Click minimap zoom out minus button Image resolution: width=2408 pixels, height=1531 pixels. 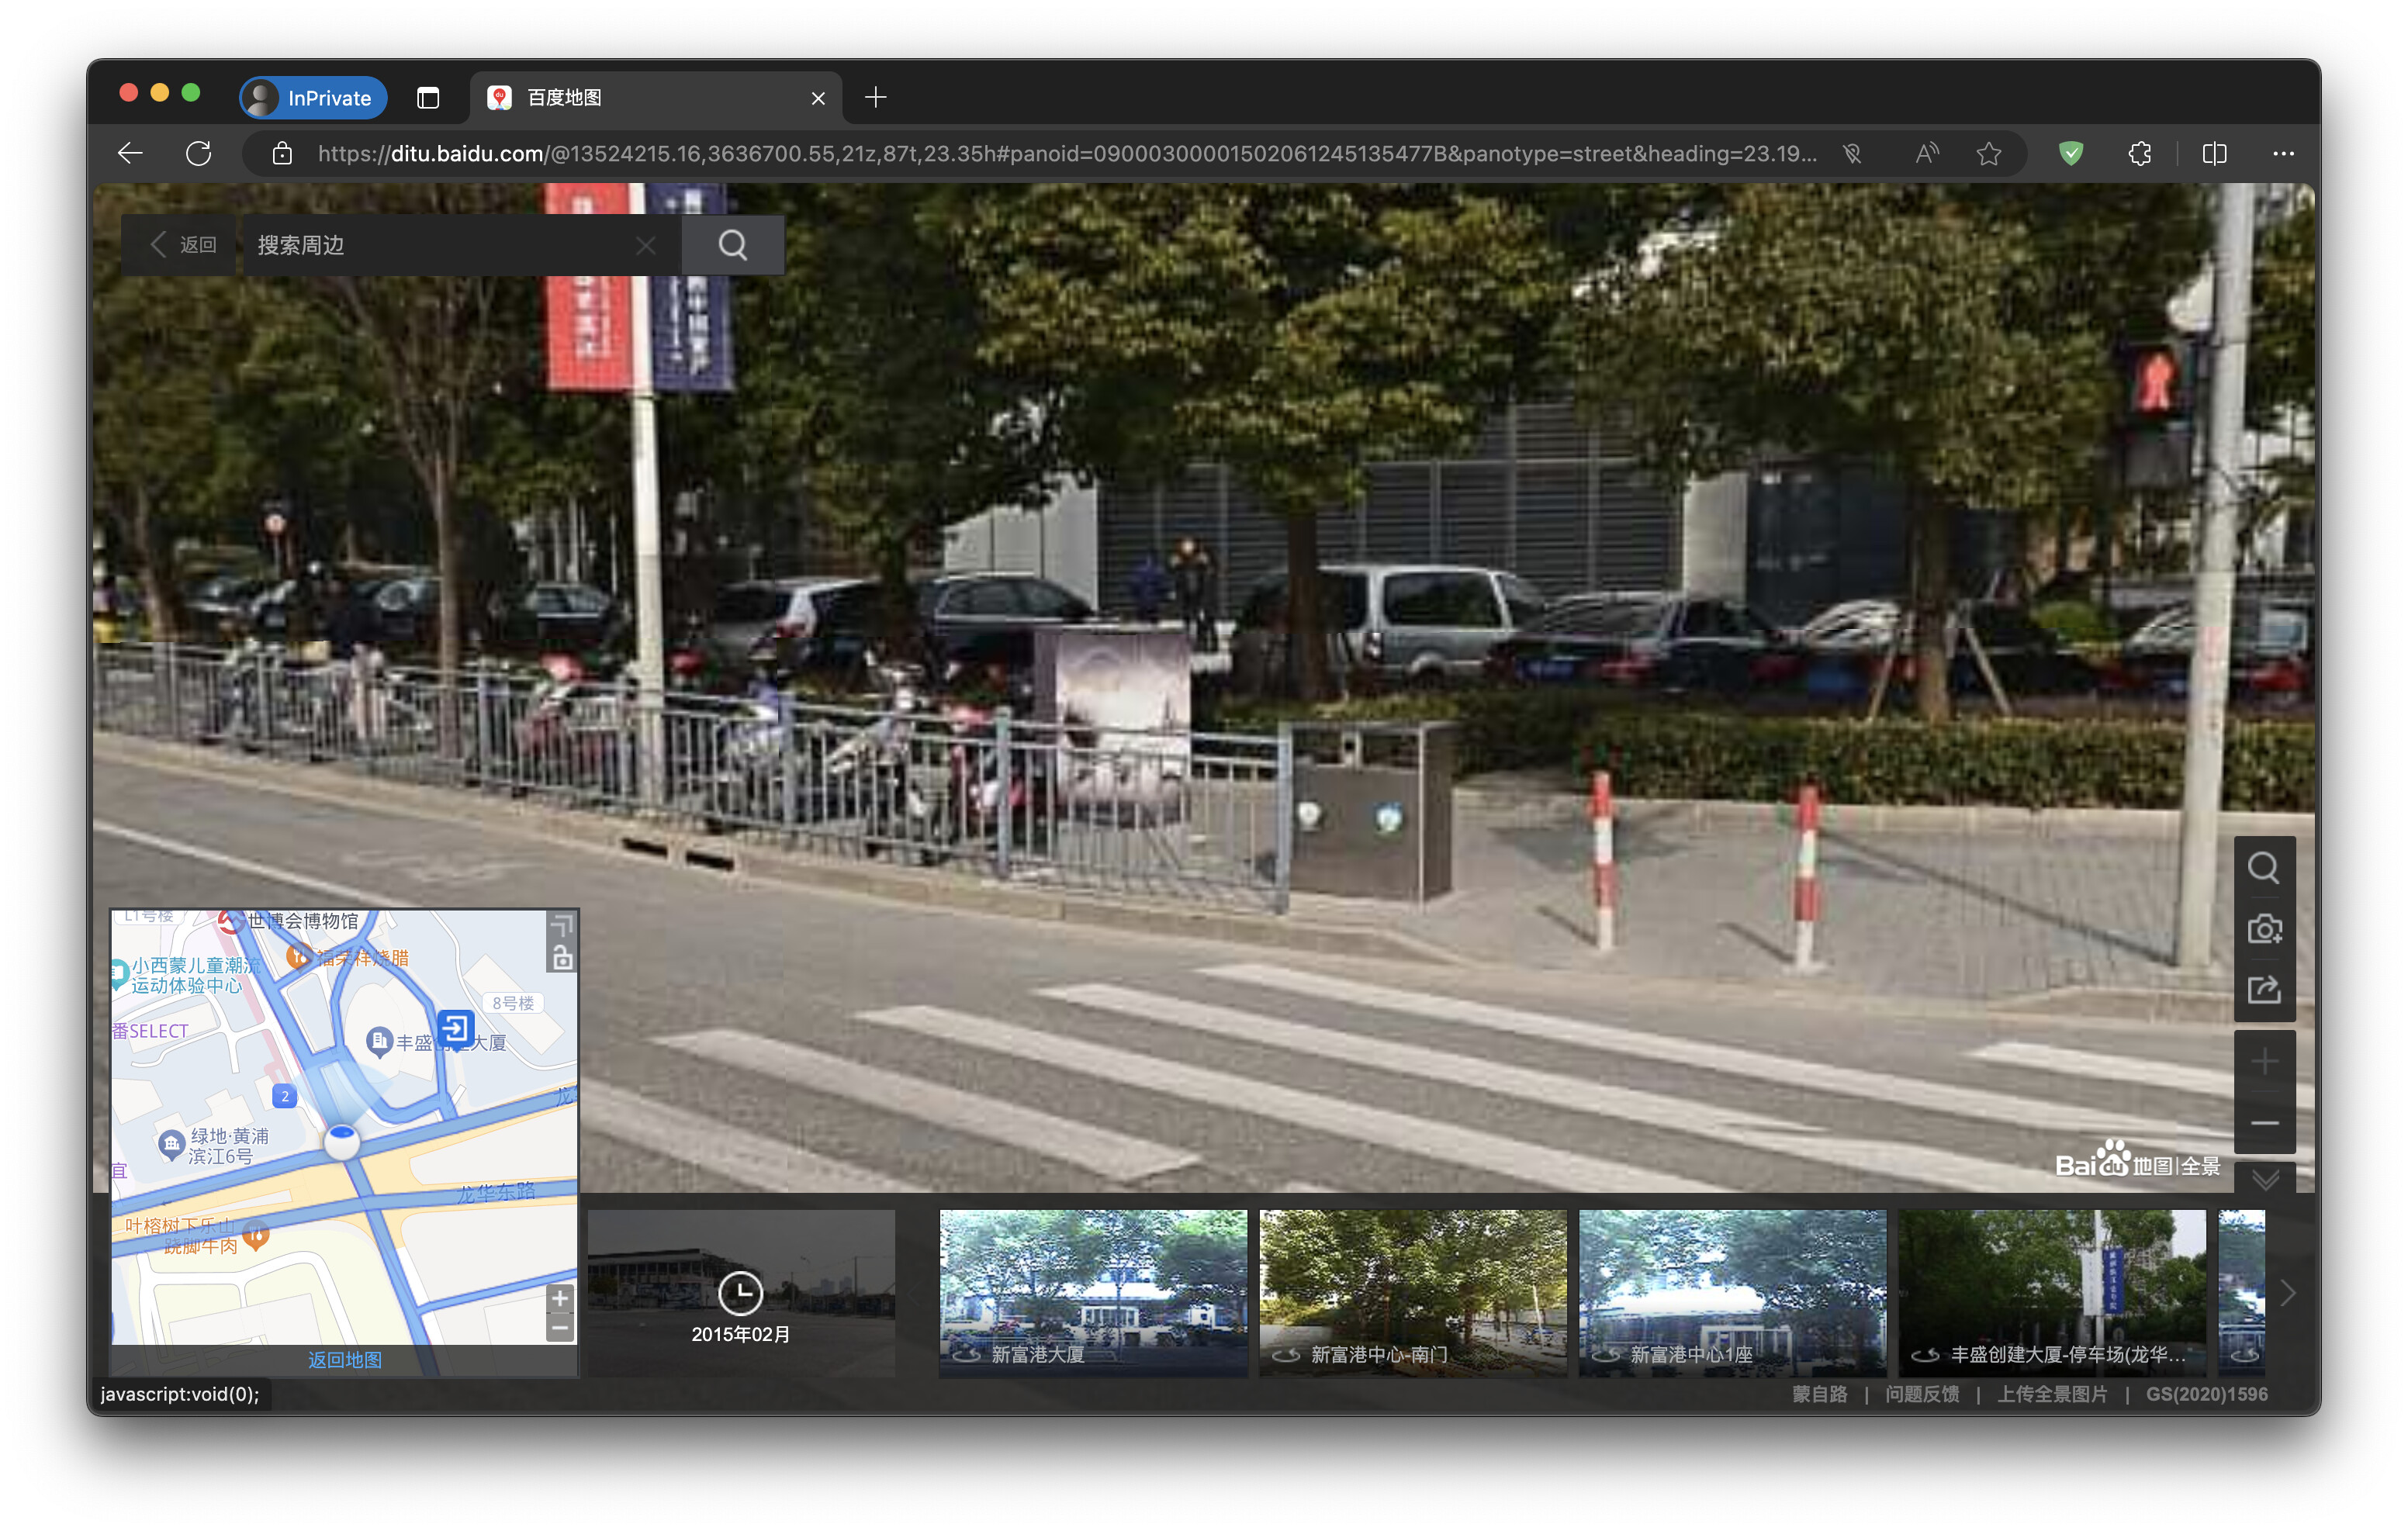point(560,1329)
